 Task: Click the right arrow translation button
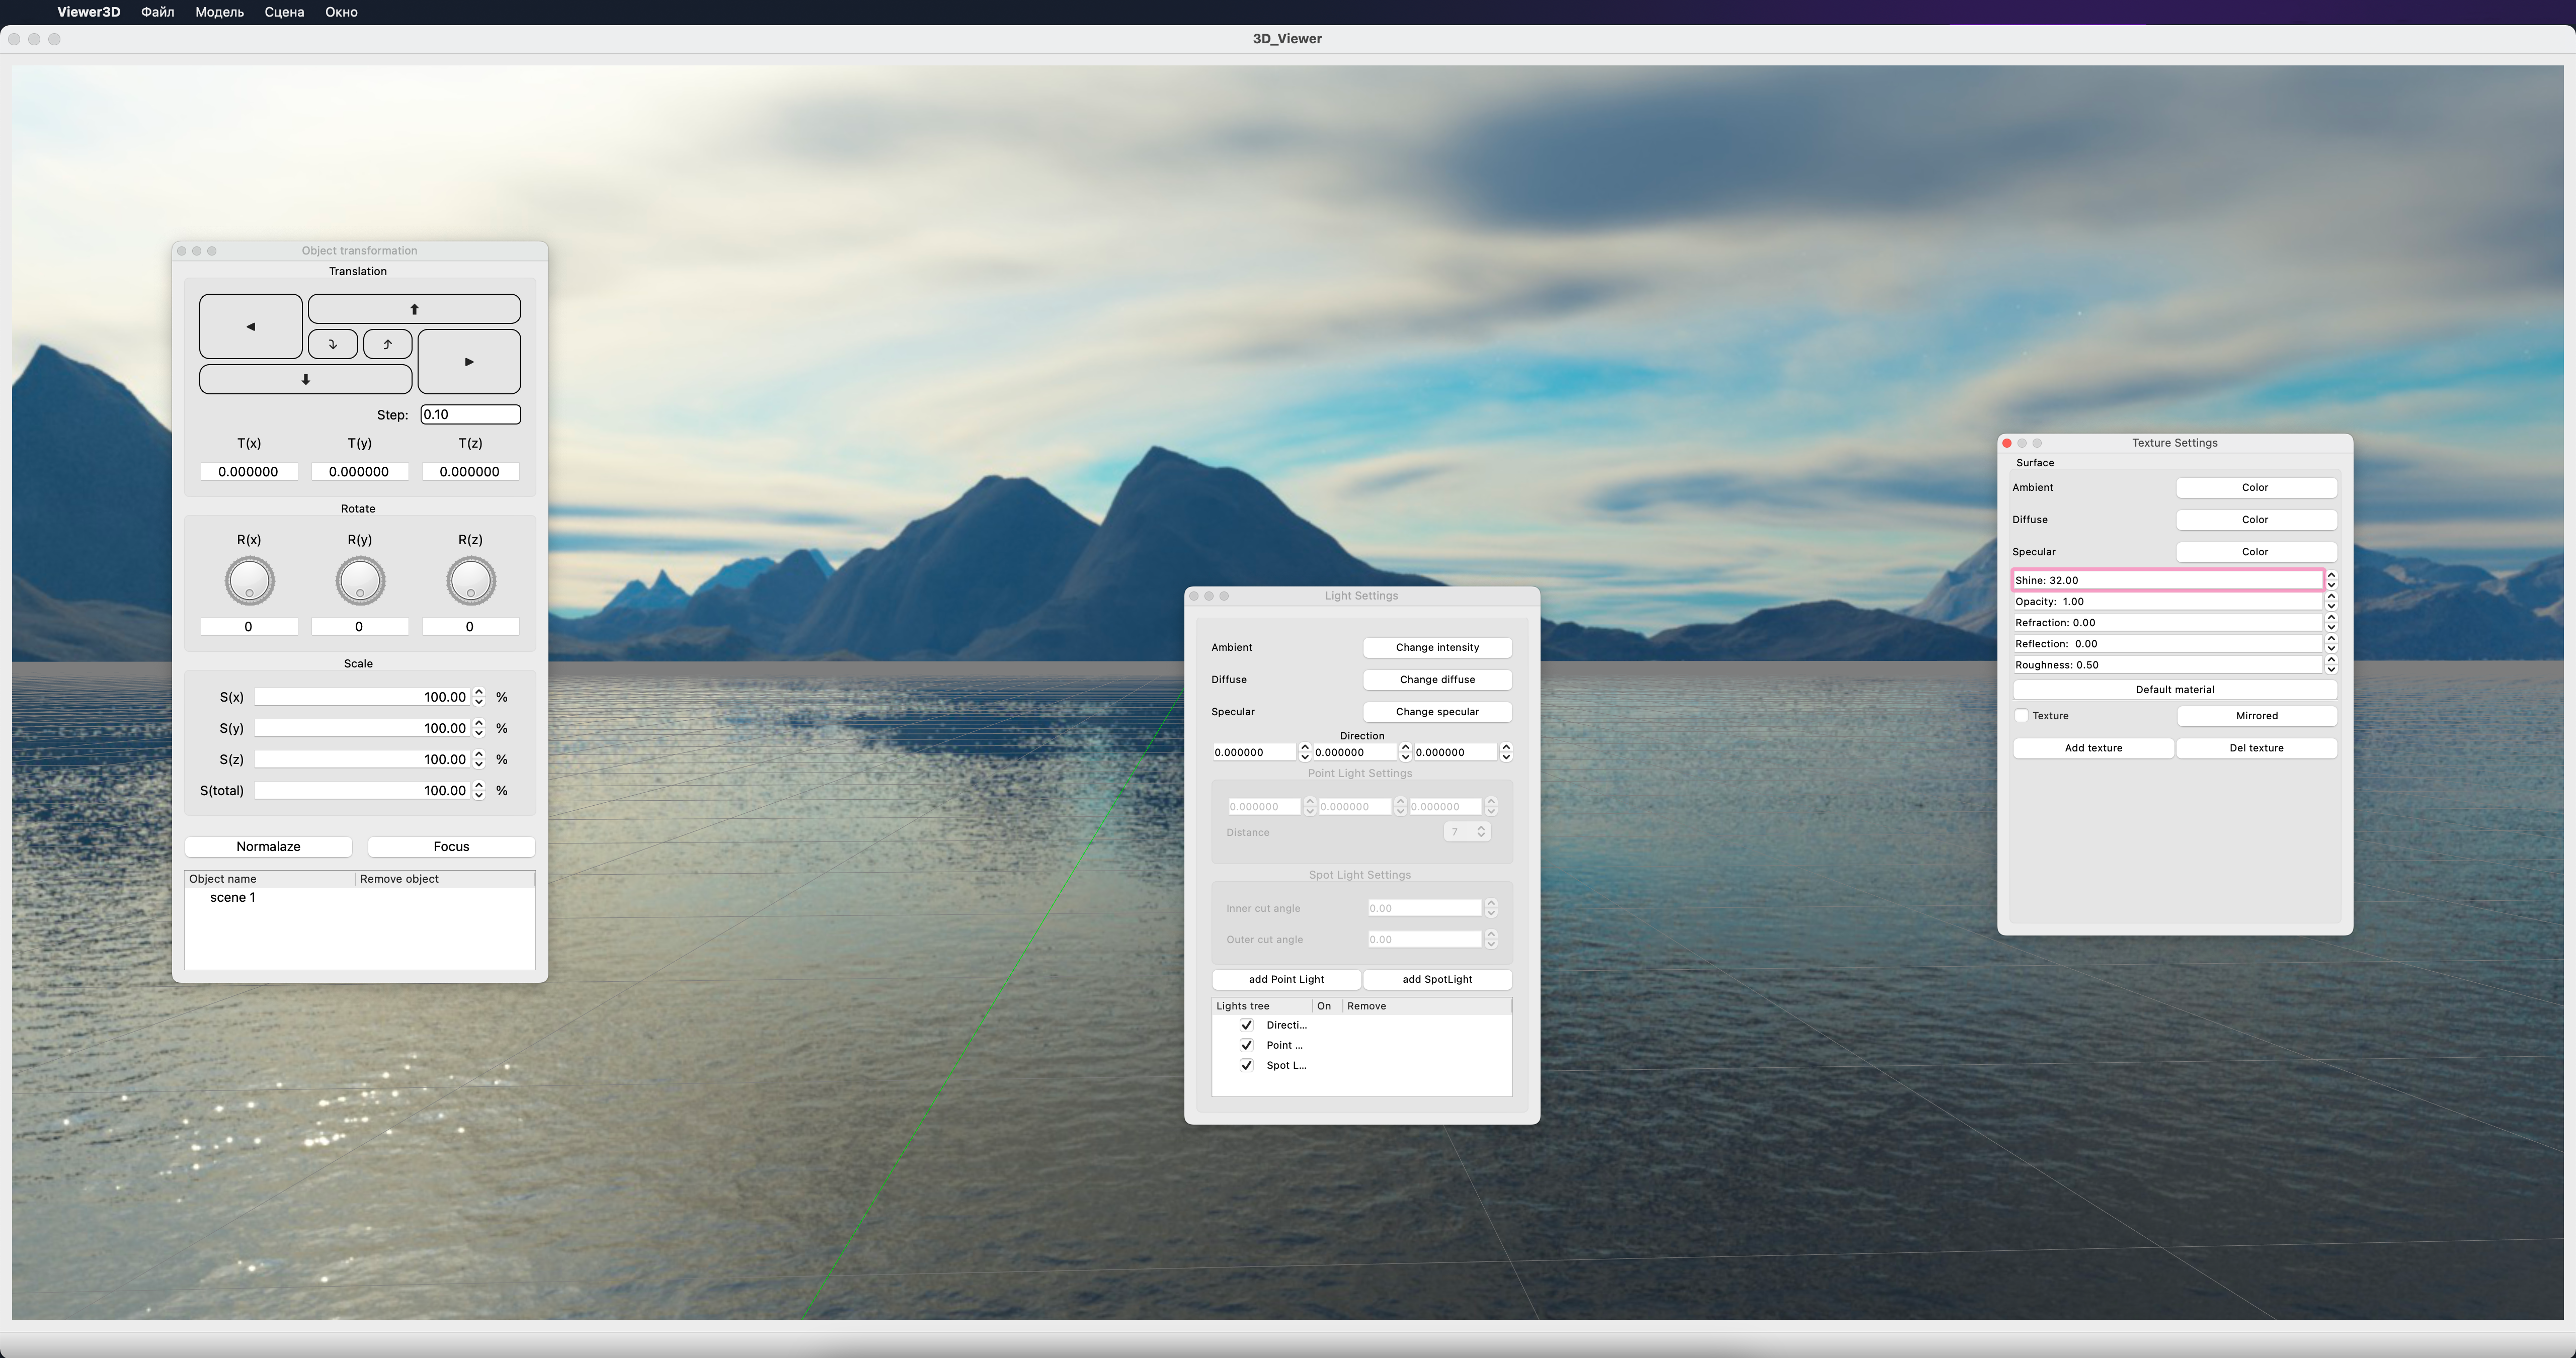(x=468, y=362)
